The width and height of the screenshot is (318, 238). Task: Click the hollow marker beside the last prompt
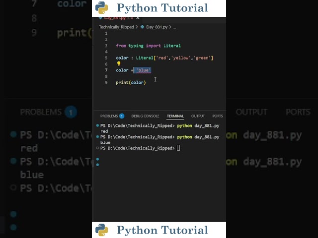tap(97, 148)
